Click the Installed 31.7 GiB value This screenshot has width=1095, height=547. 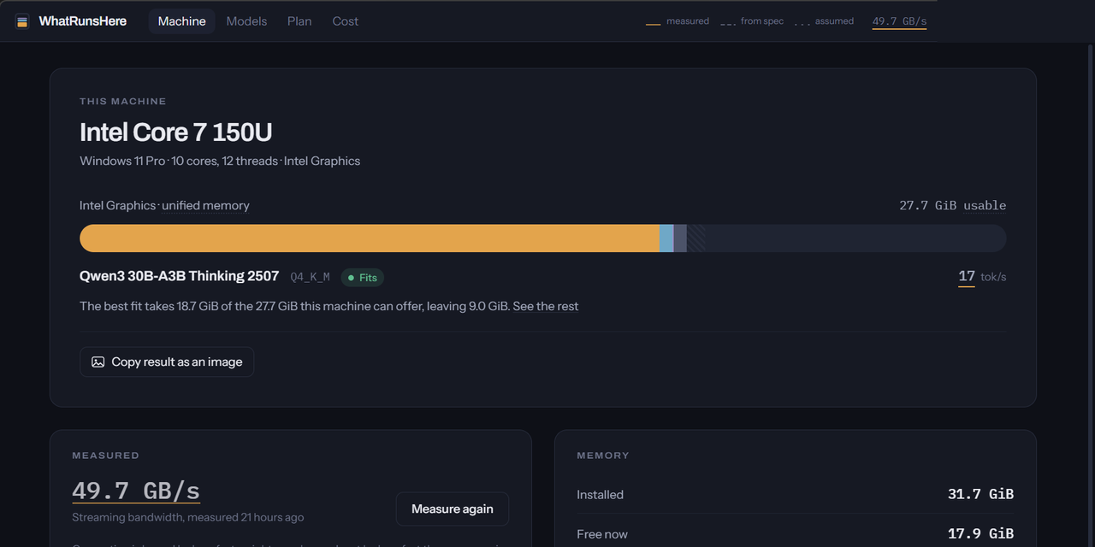pos(980,494)
